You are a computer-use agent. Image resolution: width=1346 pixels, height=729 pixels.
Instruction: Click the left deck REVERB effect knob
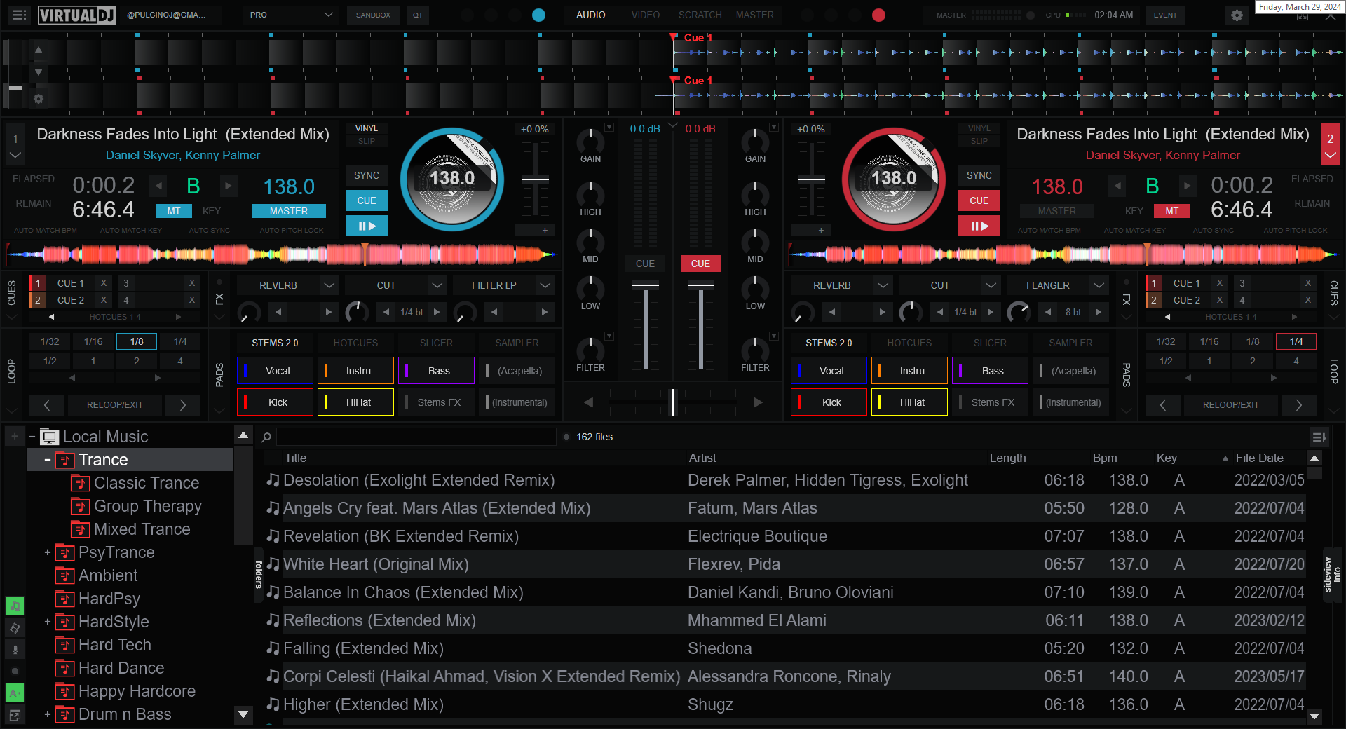(x=248, y=312)
